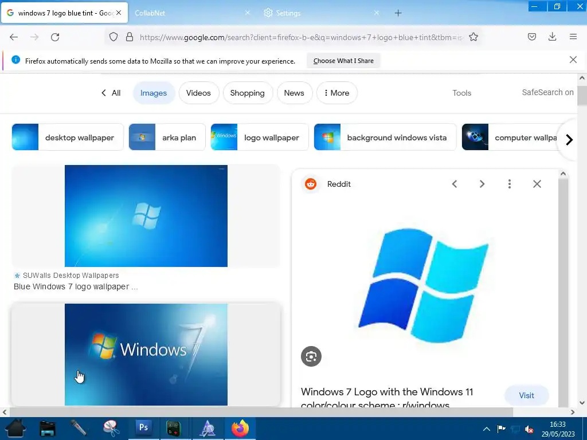
Task: Select the arka plan suggestion chip
Action: 167,137
